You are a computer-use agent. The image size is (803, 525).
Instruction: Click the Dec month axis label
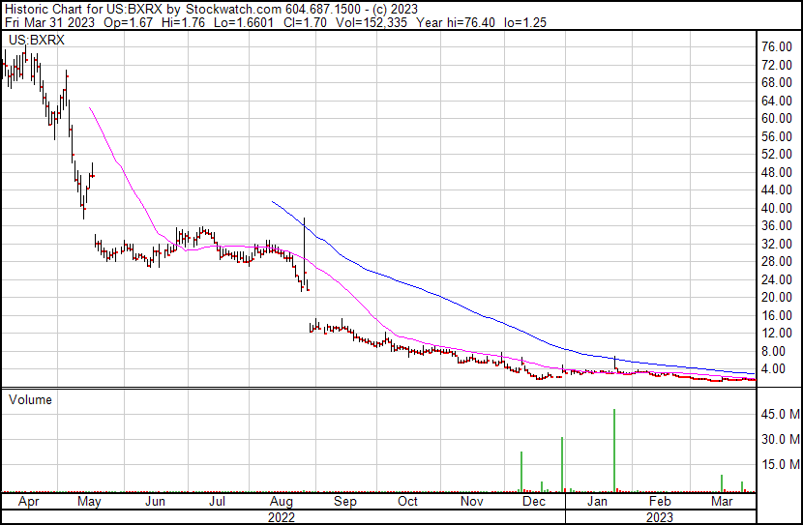(x=533, y=502)
